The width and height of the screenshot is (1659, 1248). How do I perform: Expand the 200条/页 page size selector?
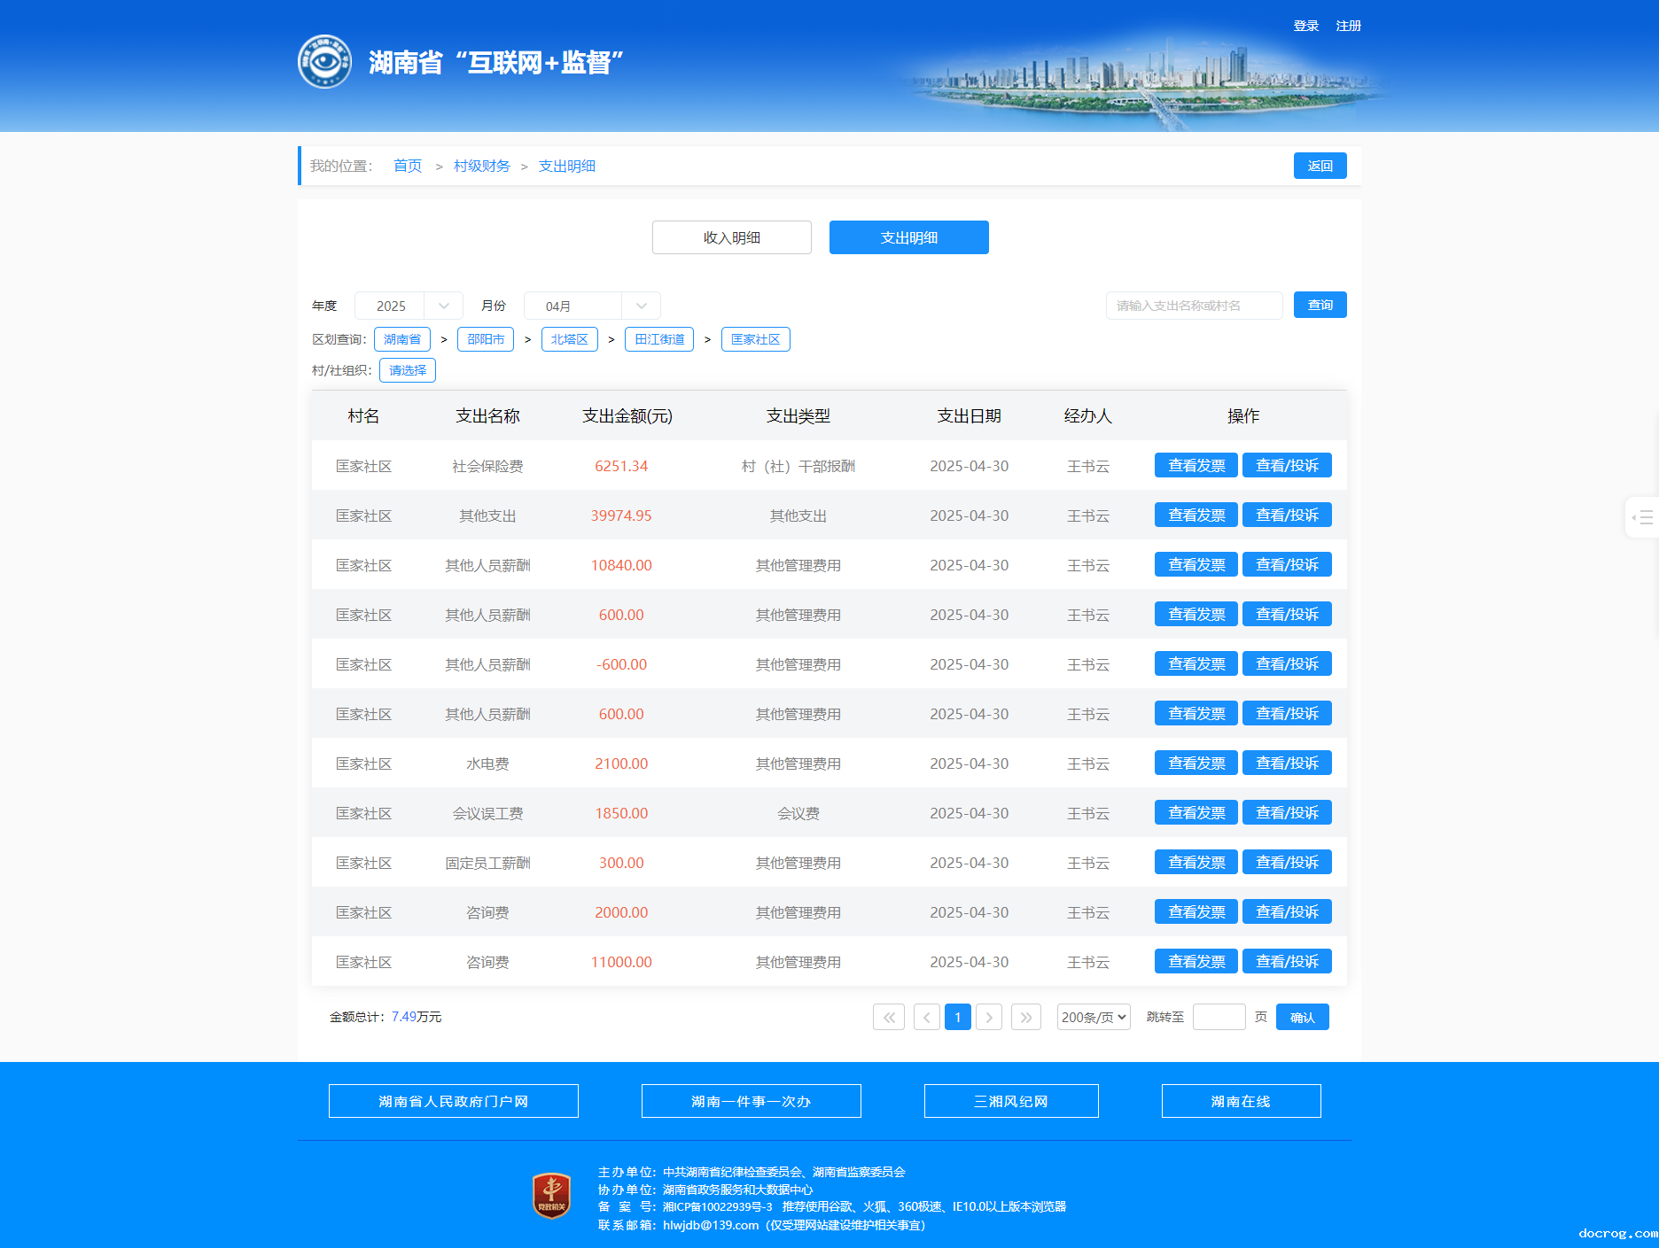pyautogui.click(x=1093, y=1017)
